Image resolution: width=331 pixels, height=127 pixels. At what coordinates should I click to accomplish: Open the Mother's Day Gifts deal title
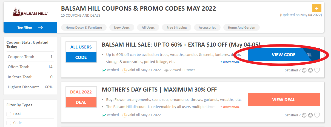159,90
